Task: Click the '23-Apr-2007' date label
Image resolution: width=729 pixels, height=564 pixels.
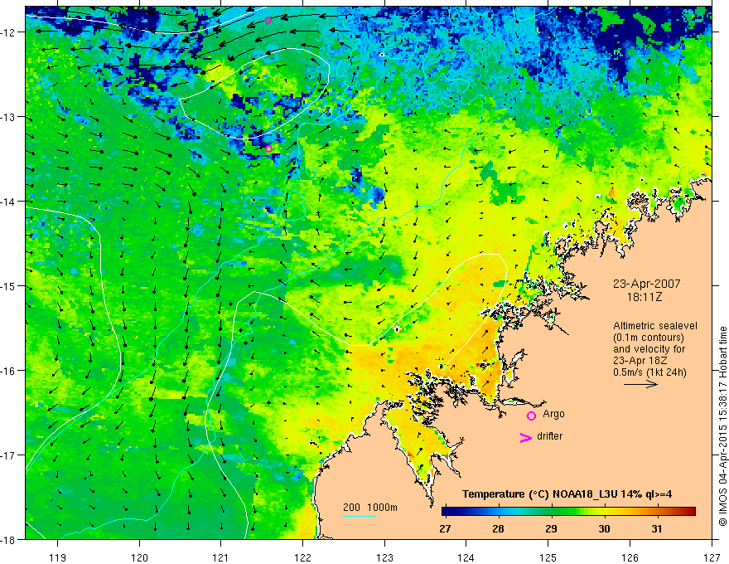Action: pyautogui.click(x=646, y=284)
